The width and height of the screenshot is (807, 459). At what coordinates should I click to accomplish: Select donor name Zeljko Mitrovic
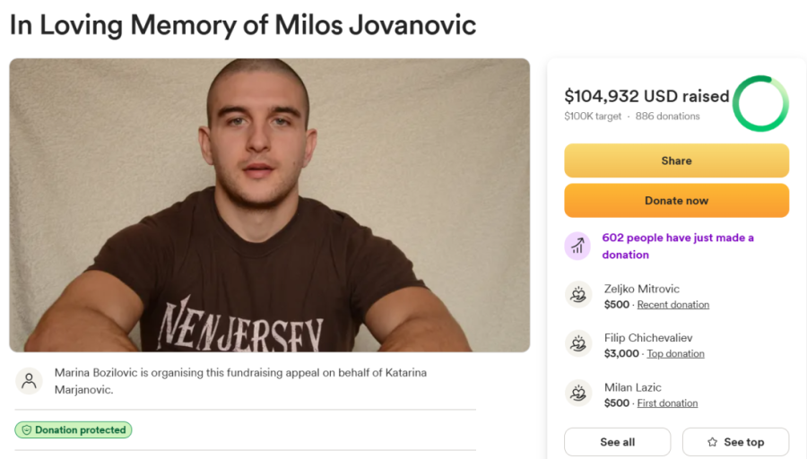pyautogui.click(x=642, y=289)
